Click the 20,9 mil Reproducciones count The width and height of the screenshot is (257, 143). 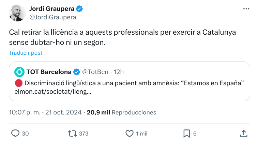(122, 112)
